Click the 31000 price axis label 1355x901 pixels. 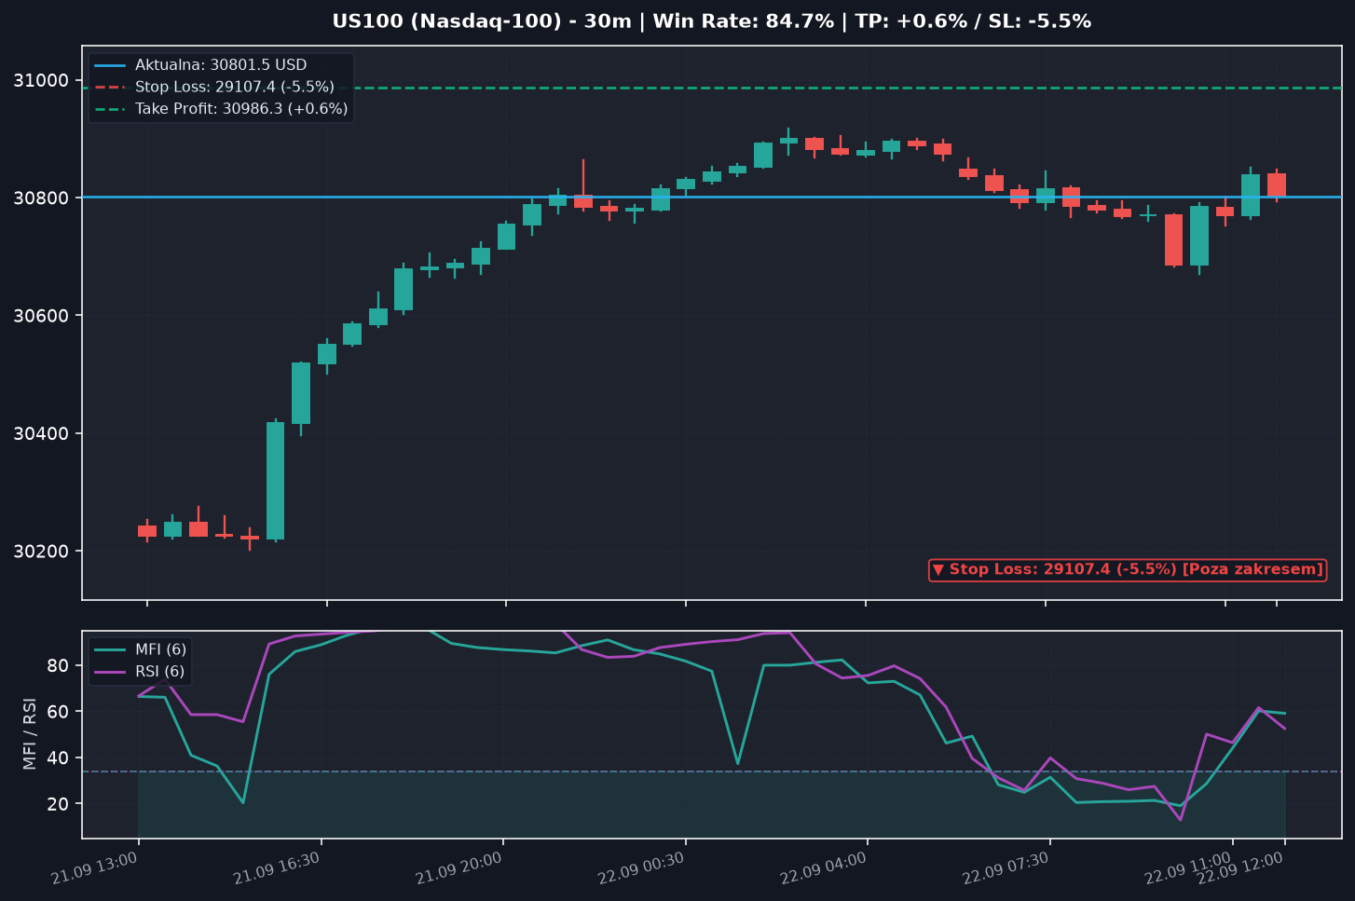pos(42,81)
